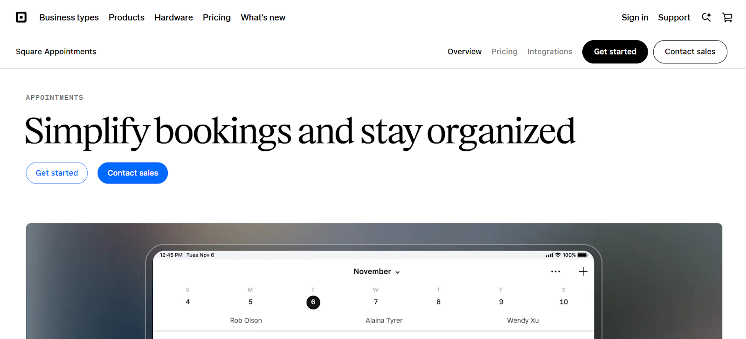The width and height of the screenshot is (746, 339).
Task: Open the AI search icon
Action: click(x=706, y=17)
